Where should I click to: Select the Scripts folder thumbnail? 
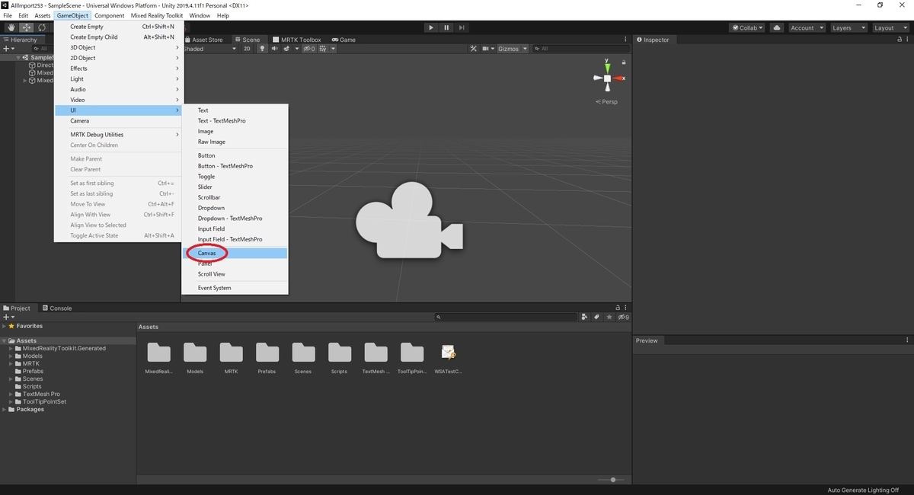pos(339,353)
